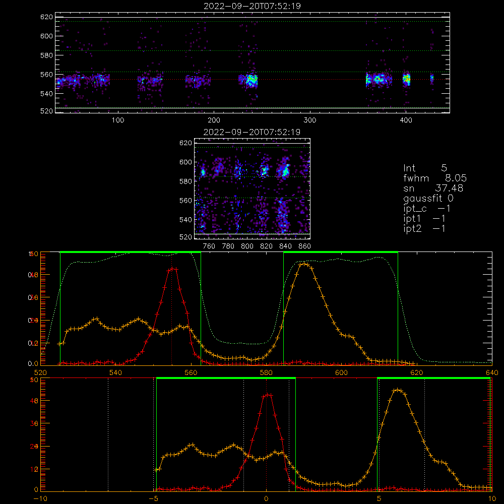Click x-axis label 560 on third plot
504x504 pixels.
[191, 373]
